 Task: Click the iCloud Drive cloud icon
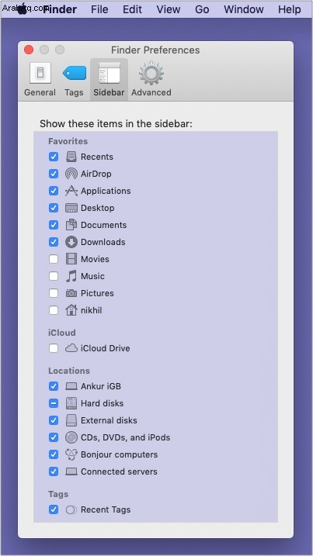(71, 348)
